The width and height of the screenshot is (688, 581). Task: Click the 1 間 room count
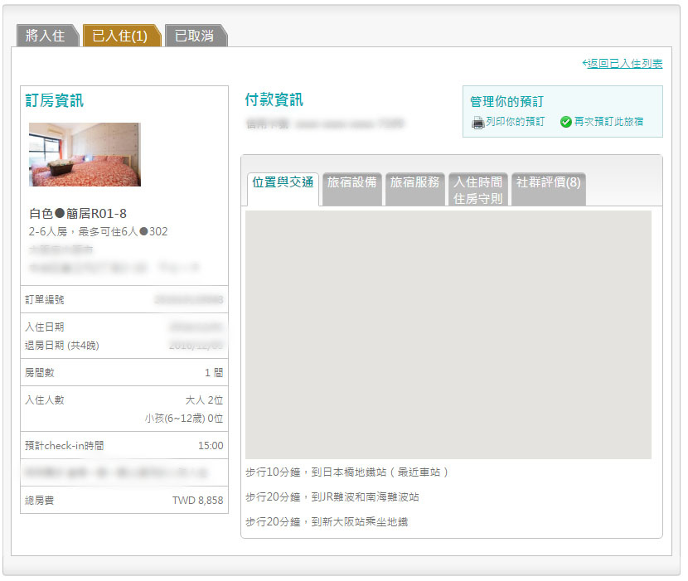coord(214,373)
